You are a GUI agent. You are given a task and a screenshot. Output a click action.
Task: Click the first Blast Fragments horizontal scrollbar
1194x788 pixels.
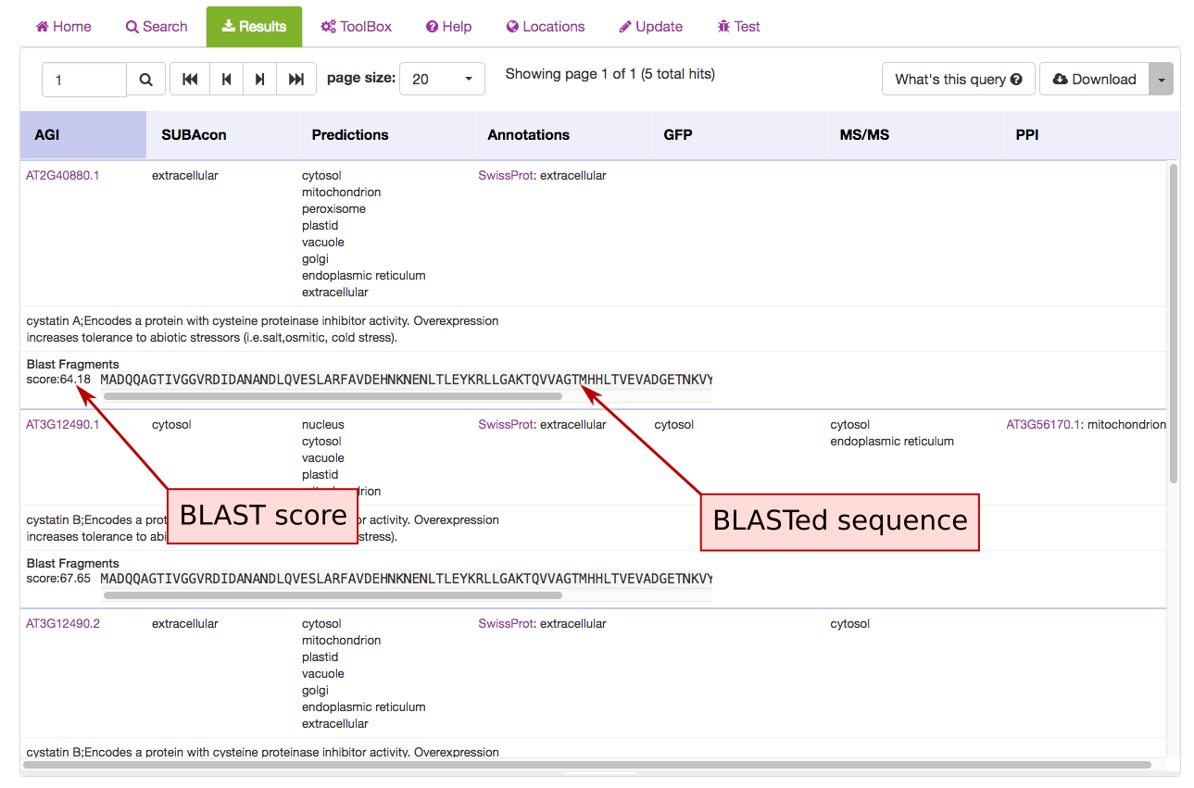click(x=333, y=396)
